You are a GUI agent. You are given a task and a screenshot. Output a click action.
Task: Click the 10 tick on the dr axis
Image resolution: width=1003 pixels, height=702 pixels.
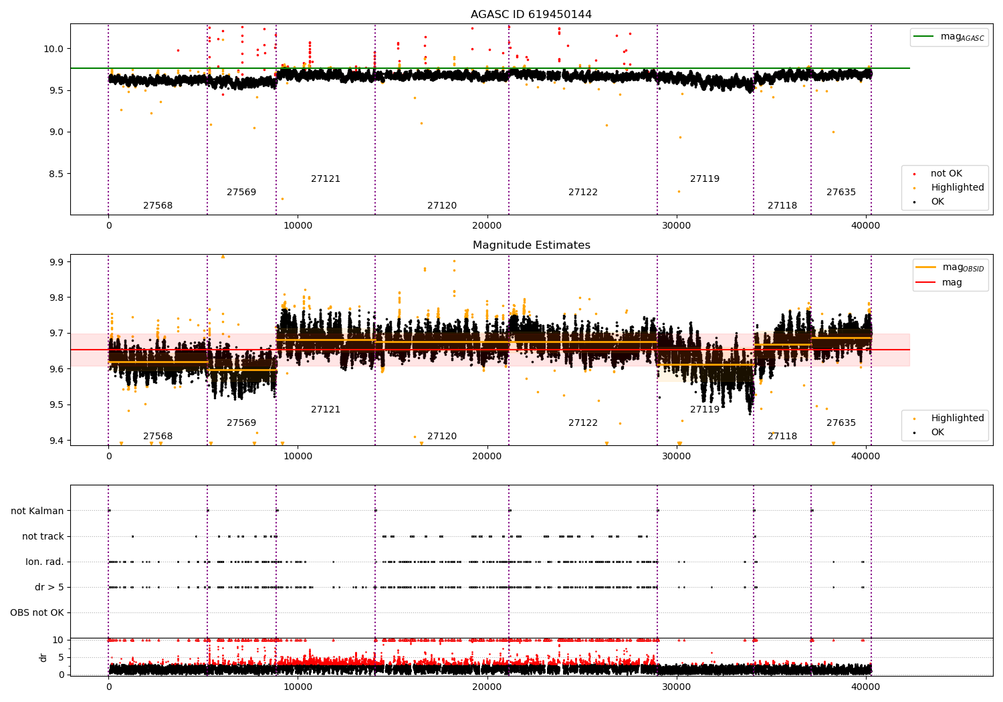(x=58, y=640)
